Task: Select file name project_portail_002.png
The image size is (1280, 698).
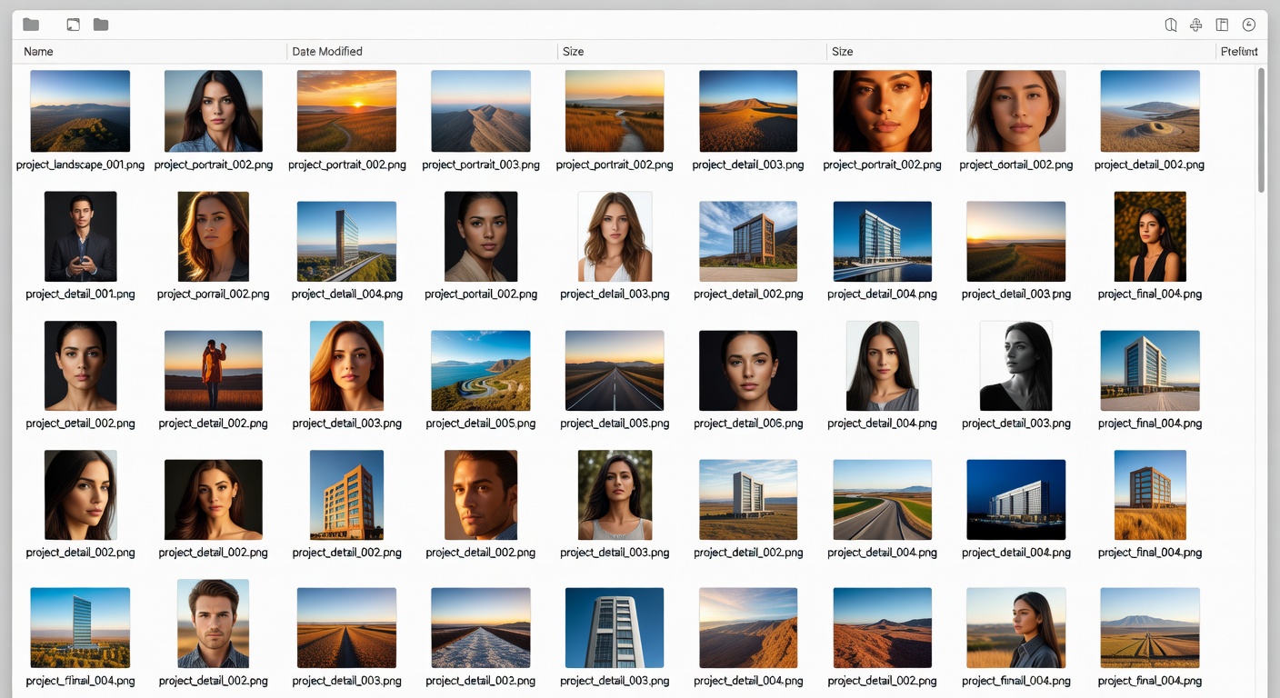Action: [x=481, y=294]
